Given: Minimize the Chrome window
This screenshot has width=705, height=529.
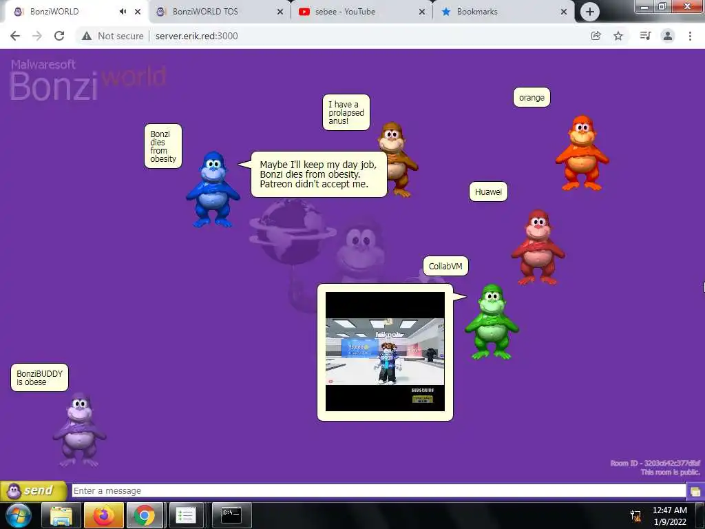Looking at the screenshot, I should [645, 7].
